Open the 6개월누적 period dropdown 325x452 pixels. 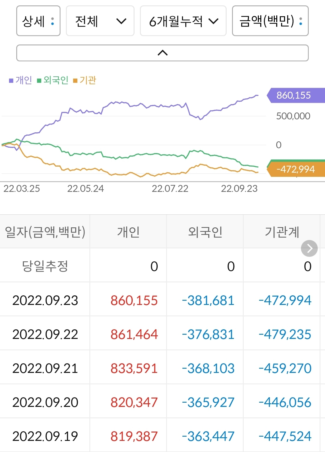tap(183, 21)
